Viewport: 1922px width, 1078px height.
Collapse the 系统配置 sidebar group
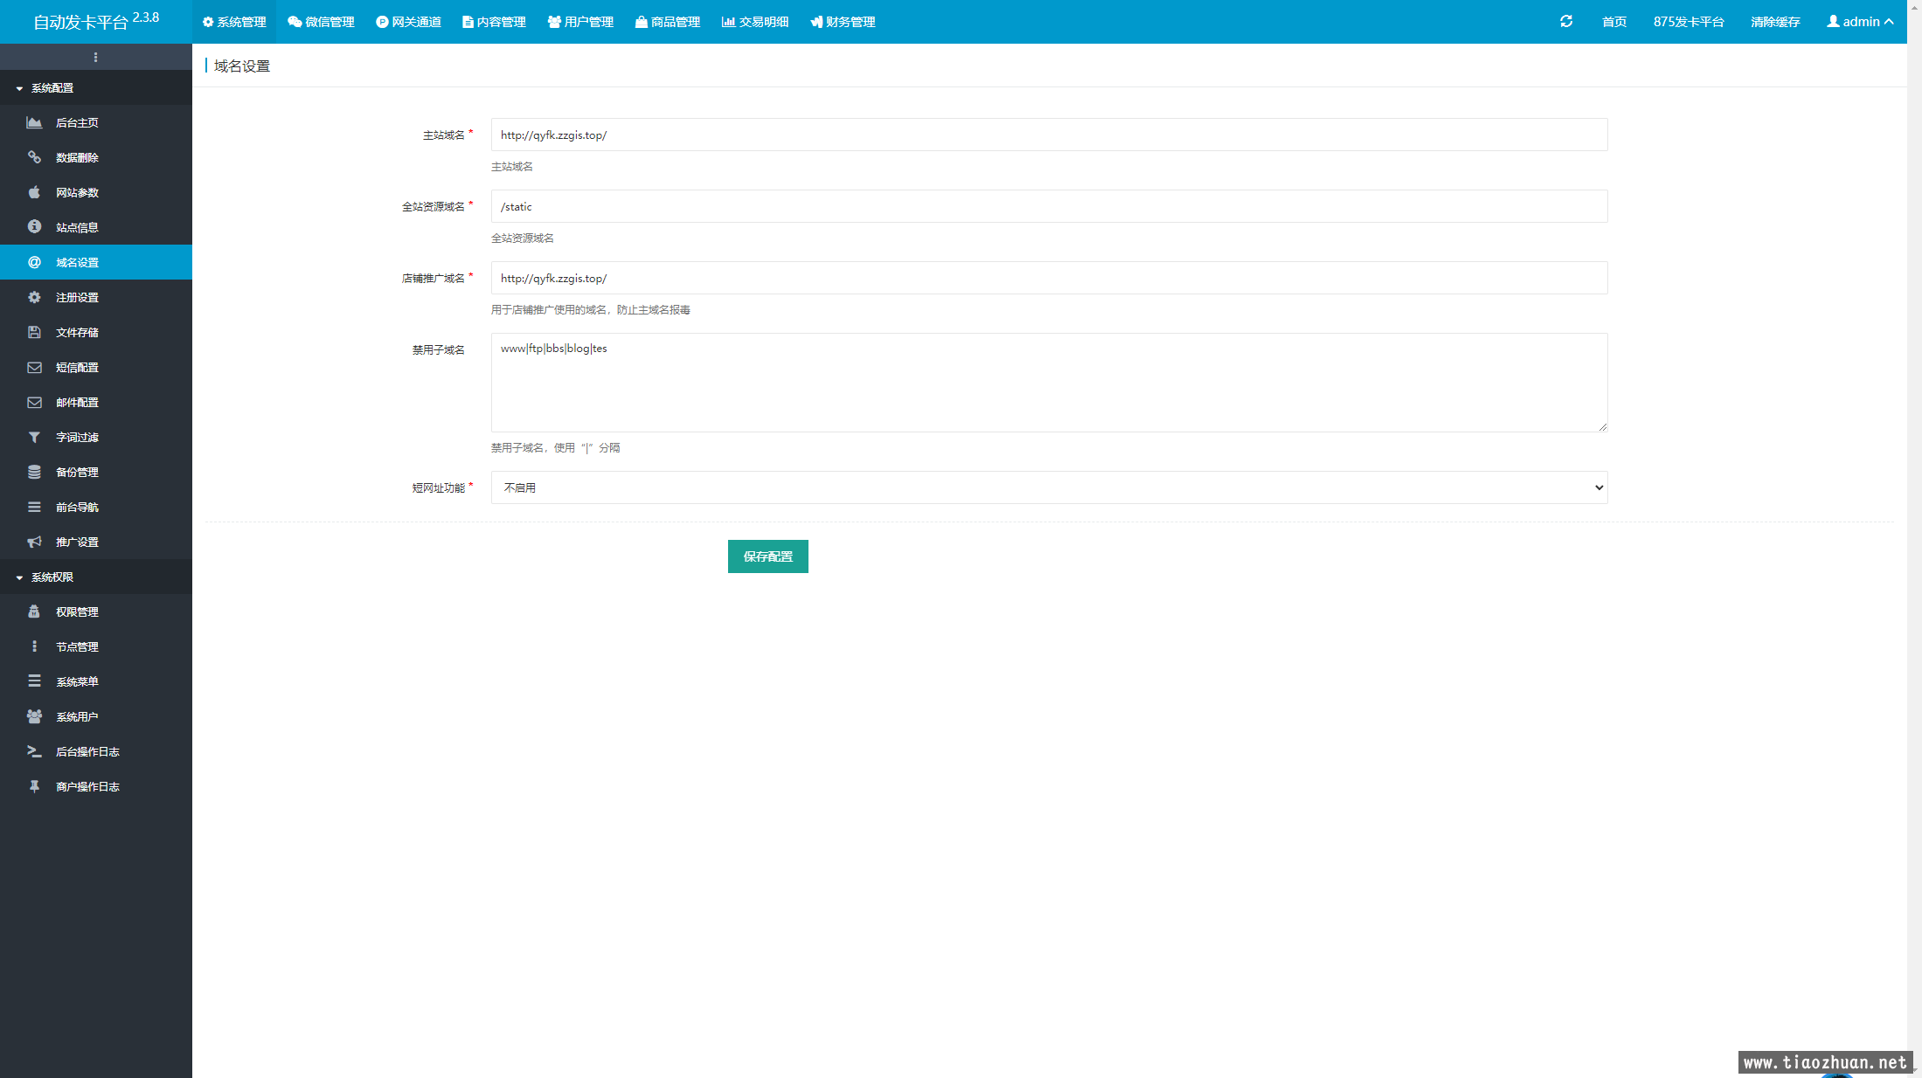tap(96, 88)
